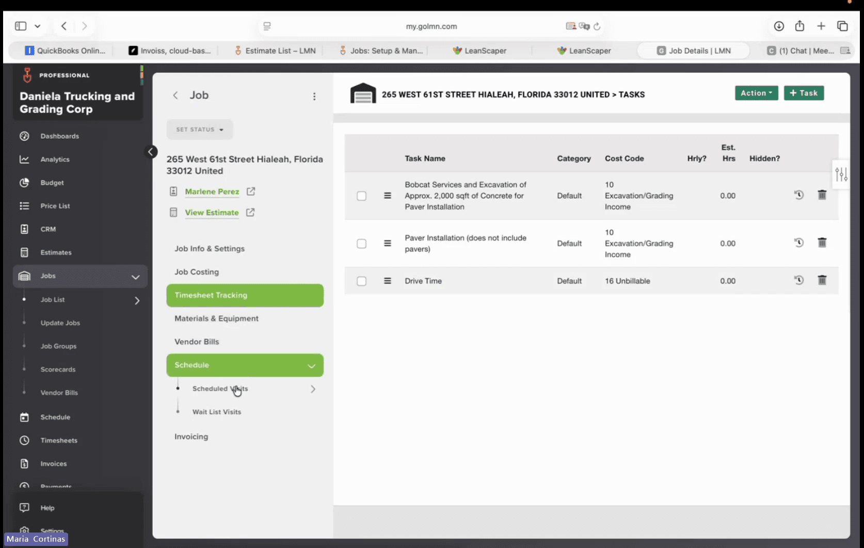The width and height of the screenshot is (864, 548).
Task: Switch to QuickBooks Online browser tab
Action: 65,51
